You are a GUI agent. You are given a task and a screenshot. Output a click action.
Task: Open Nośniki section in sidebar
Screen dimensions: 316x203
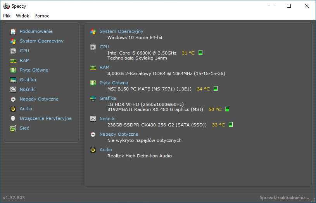(x=28, y=89)
